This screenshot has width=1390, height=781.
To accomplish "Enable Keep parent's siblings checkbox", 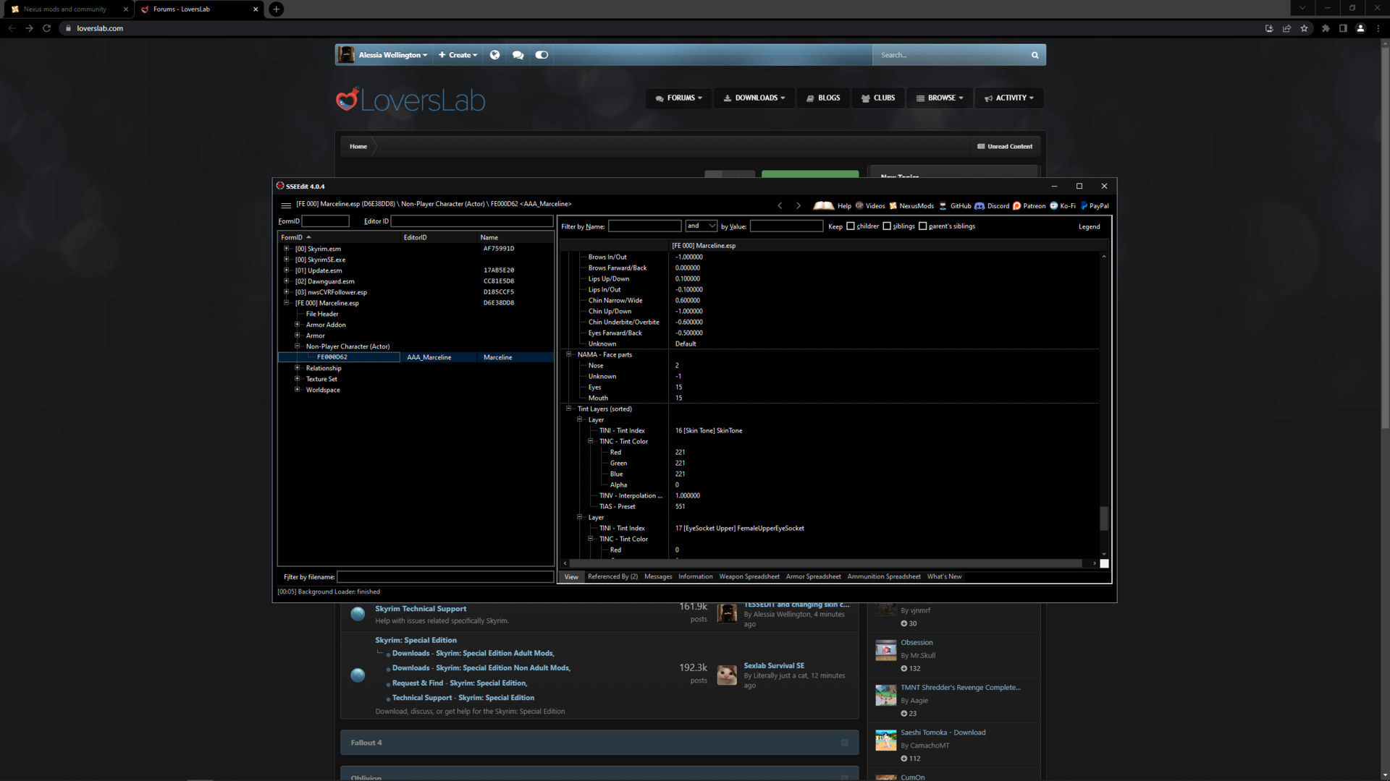I will coord(923,226).
